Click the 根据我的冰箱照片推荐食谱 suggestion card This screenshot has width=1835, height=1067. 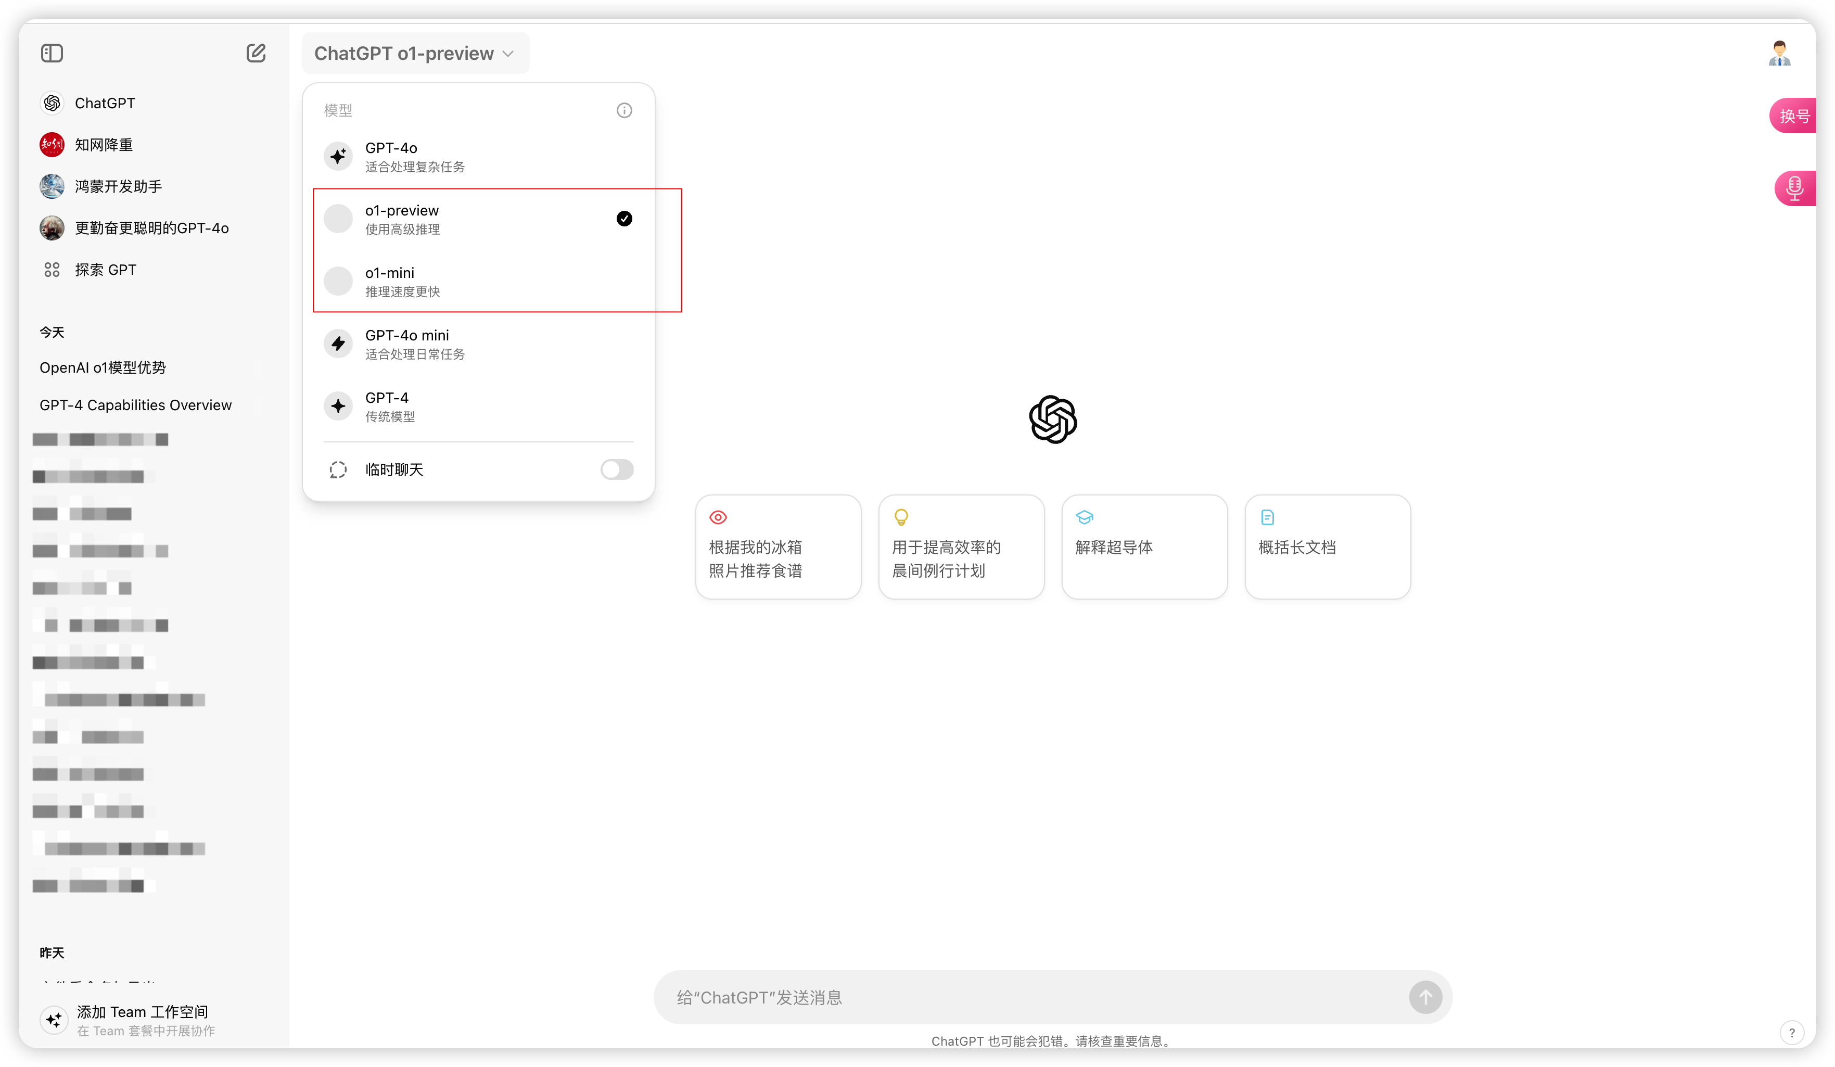pyautogui.click(x=778, y=547)
